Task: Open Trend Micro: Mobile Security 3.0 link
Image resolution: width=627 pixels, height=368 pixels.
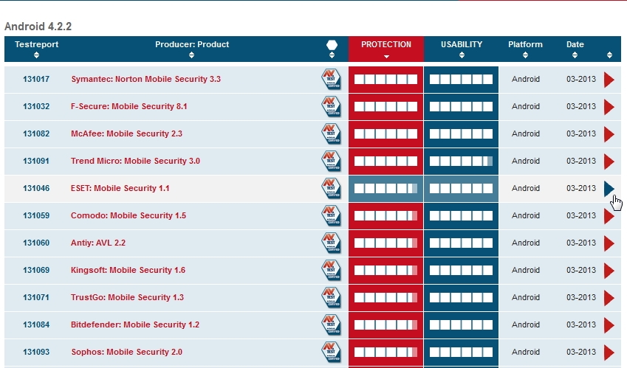Action: [x=135, y=161]
